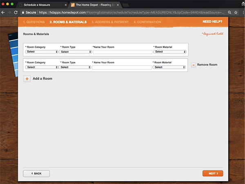245x184 pixels.
Task: Switch to Schedule a Measure browser tab
Action: click(42, 5)
